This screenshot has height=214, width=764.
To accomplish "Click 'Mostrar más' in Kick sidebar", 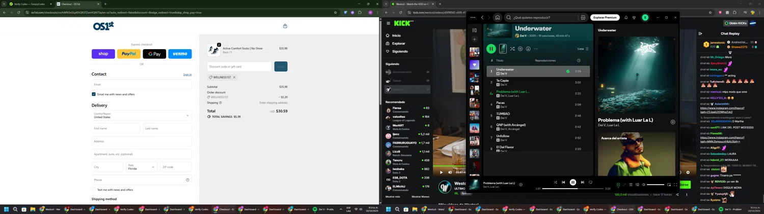I will (393, 197).
